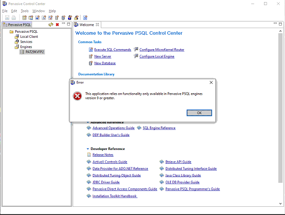Open the Installation Toolkit Handbook link

click(x=115, y=196)
